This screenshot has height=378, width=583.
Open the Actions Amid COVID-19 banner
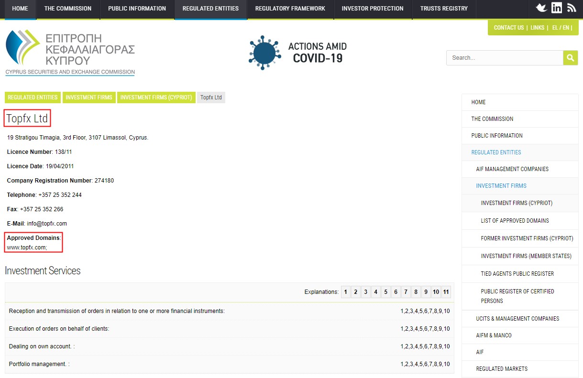coord(297,53)
